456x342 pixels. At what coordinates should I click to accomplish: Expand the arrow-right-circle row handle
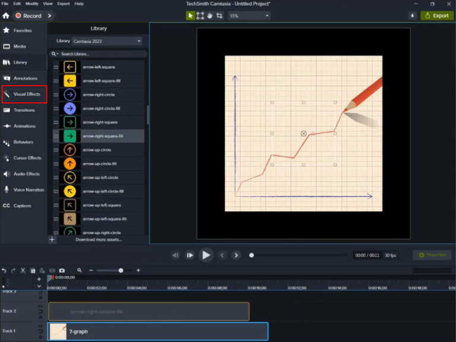coord(56,95)
